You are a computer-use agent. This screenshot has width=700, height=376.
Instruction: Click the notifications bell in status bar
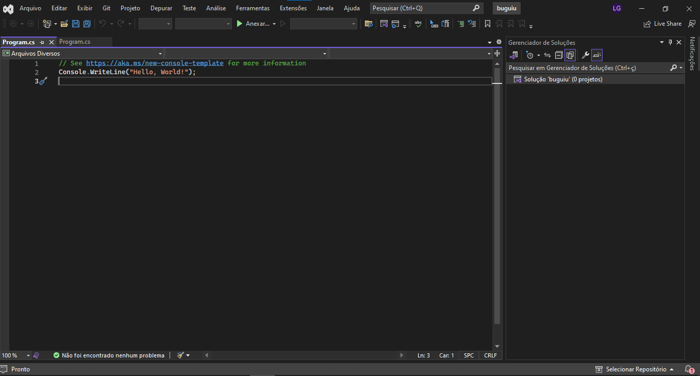(x=689, y=369)
